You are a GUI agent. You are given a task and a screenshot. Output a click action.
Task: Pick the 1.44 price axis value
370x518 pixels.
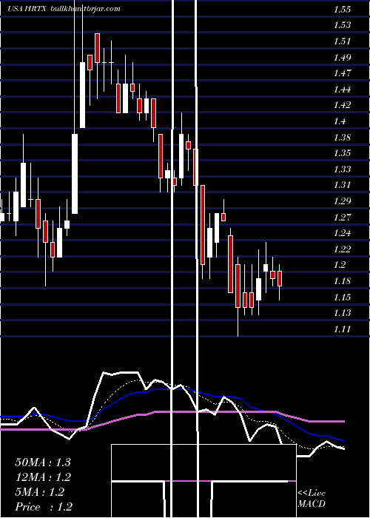pos(342,90)
